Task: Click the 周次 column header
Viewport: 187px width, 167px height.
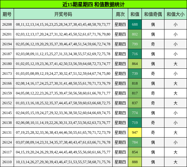Action: coord(120,14)
